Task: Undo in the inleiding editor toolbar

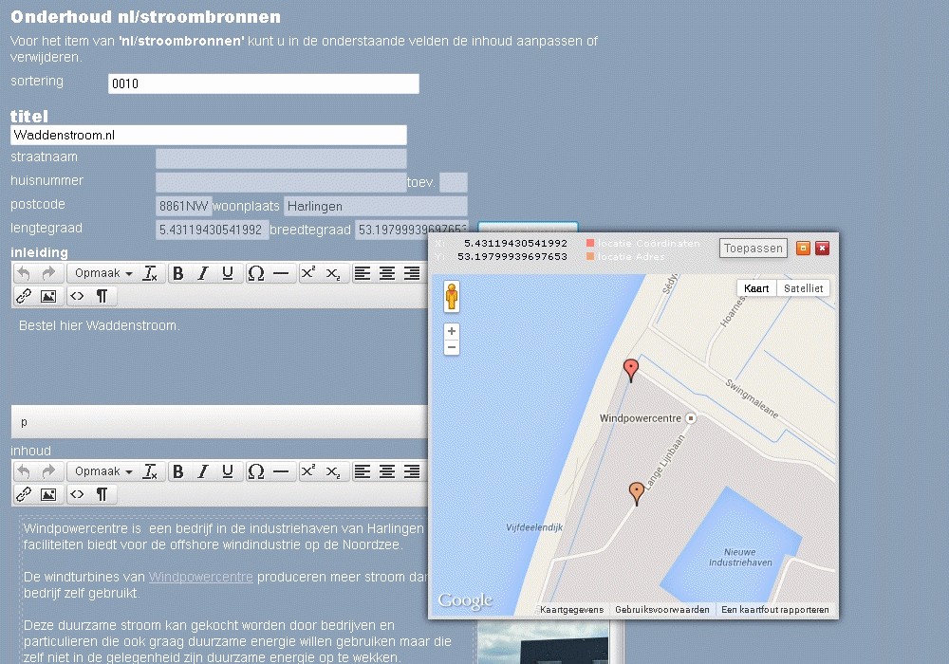Action: (24, 273)
